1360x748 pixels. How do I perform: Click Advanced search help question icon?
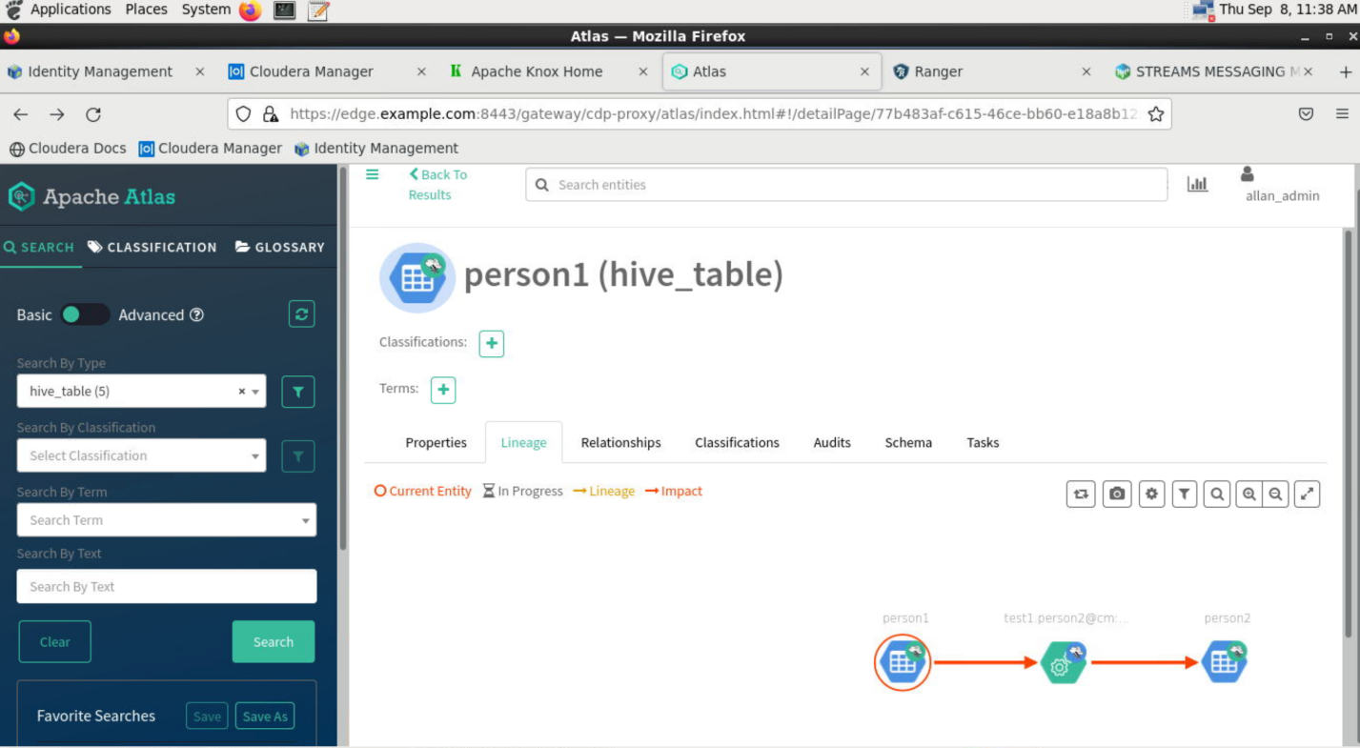[x=196, y=314]
